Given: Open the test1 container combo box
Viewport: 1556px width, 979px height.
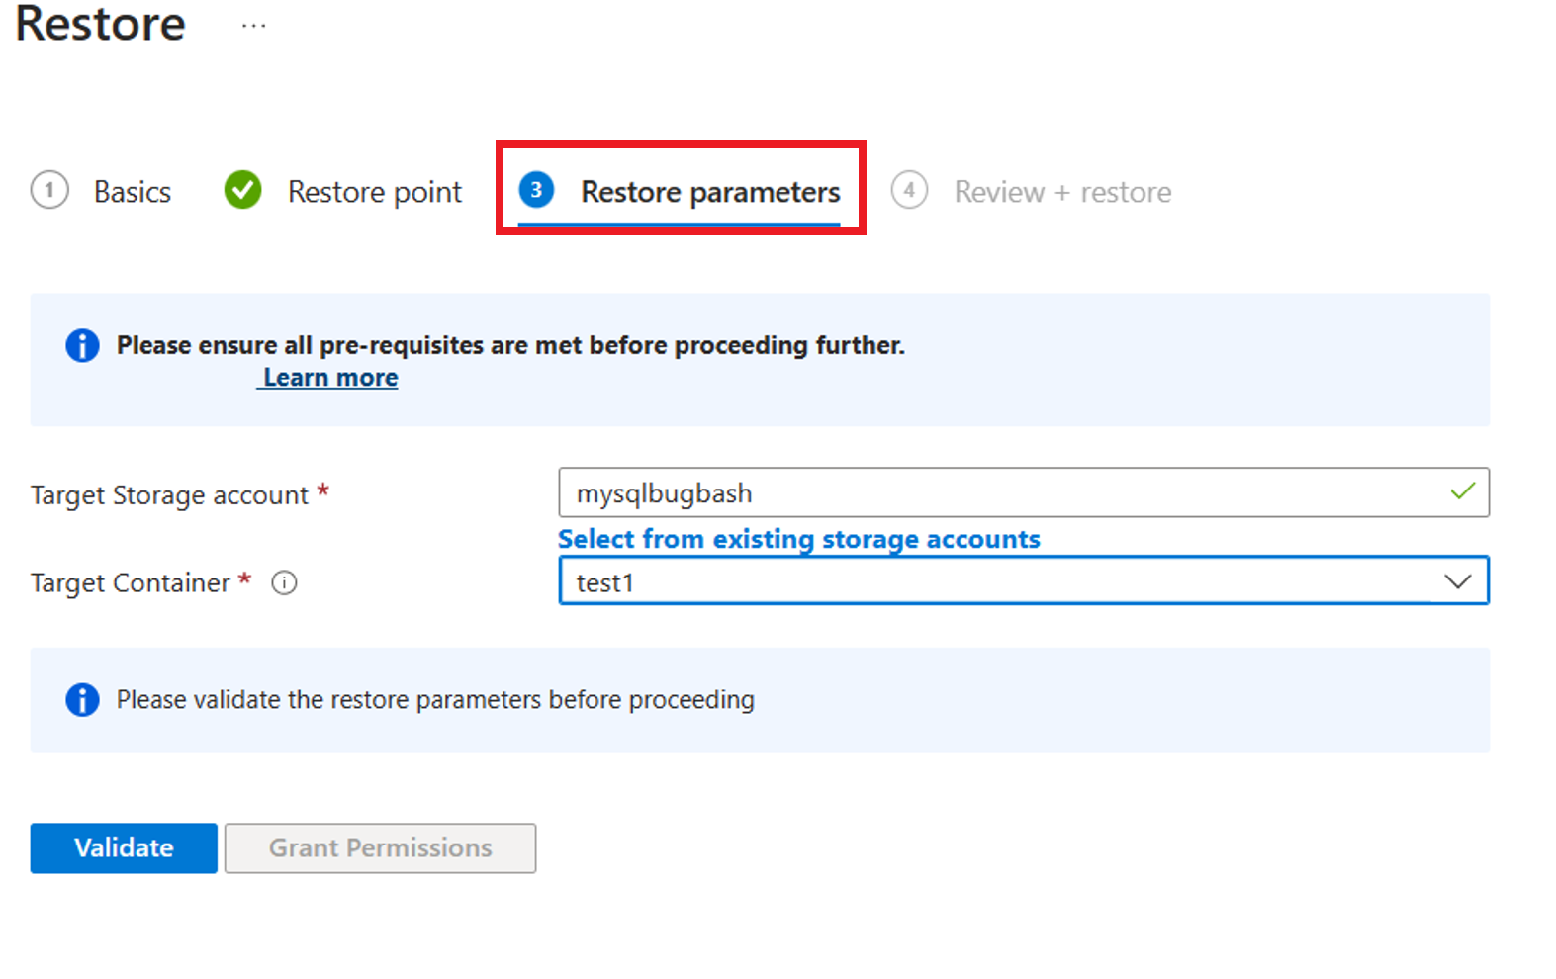Looking at the screenshot, I should (1024, 581).
